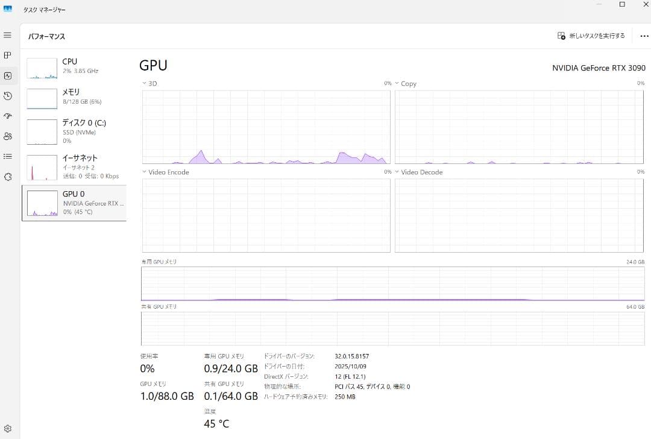Click 新しいタスクを実行する to run a new task
The image size is (651, 439).
(x=591, y=36)
